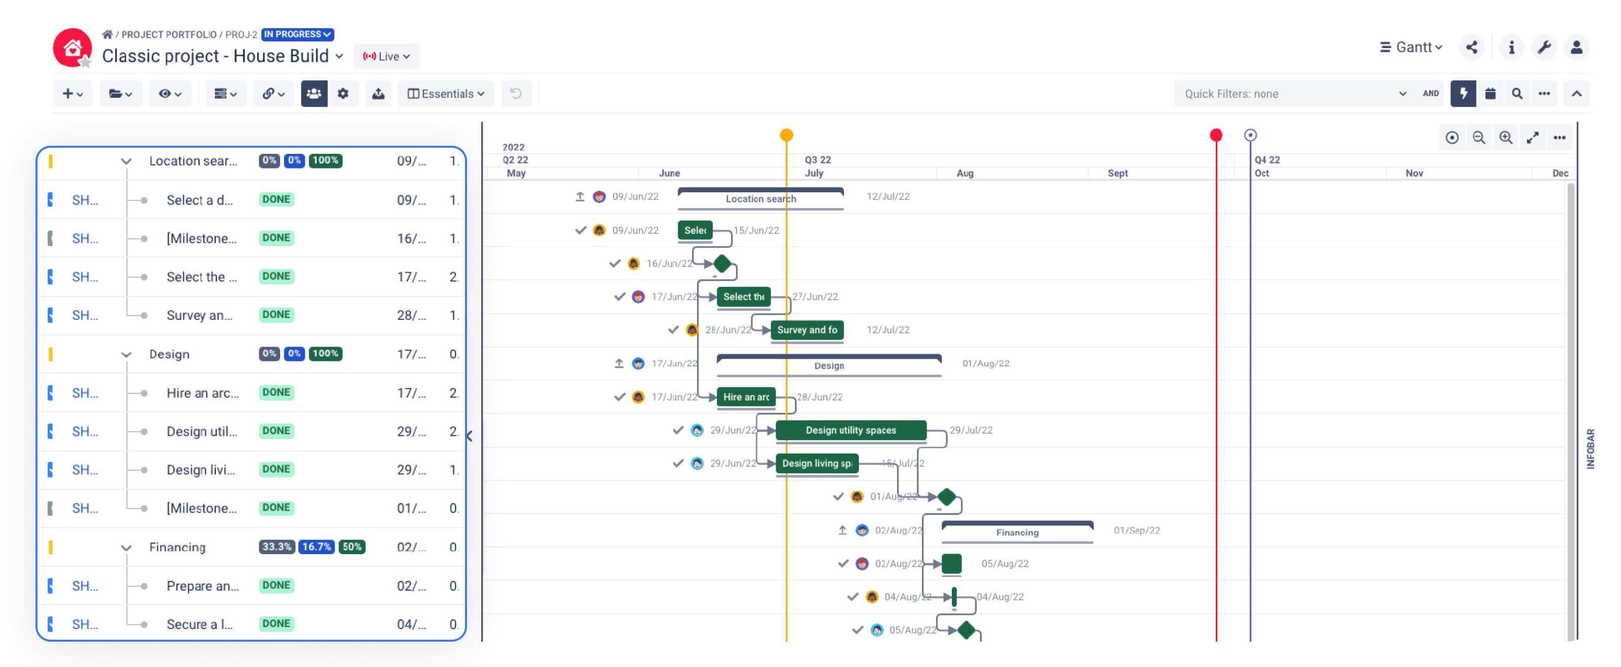Click the Survey and fo Gantt bar
1621x667 pixels.
click(x=807, y=330)
